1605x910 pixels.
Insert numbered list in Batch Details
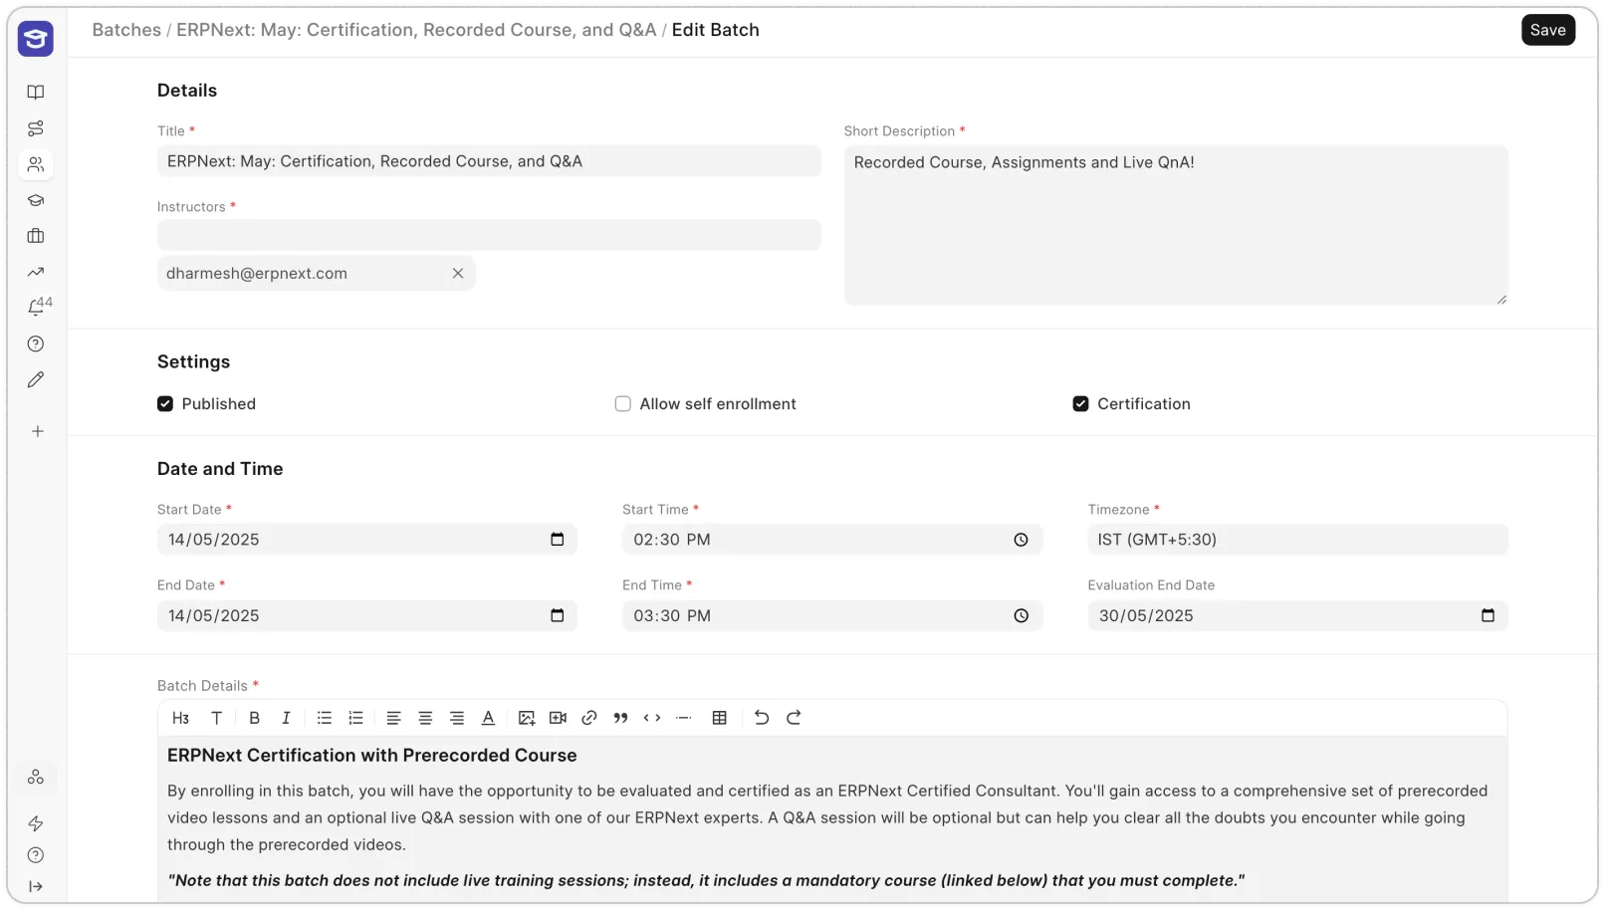coord(355,718)
